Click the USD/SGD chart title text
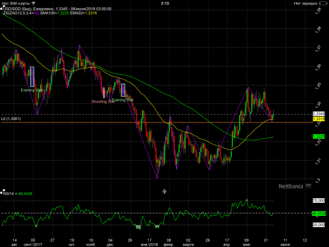 coord(57,9)
